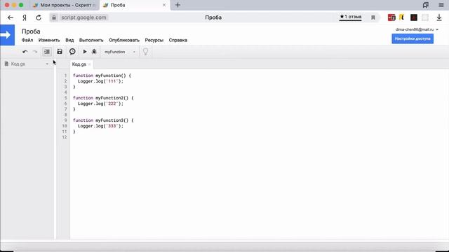The image size is (449, 252).
Task: Click the red extension icon
Action: (391, 17)
